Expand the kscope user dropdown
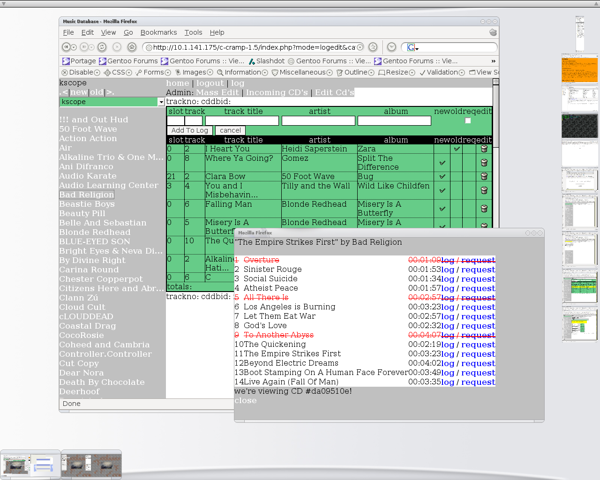600x480 pixels. [x=161, y=102]
